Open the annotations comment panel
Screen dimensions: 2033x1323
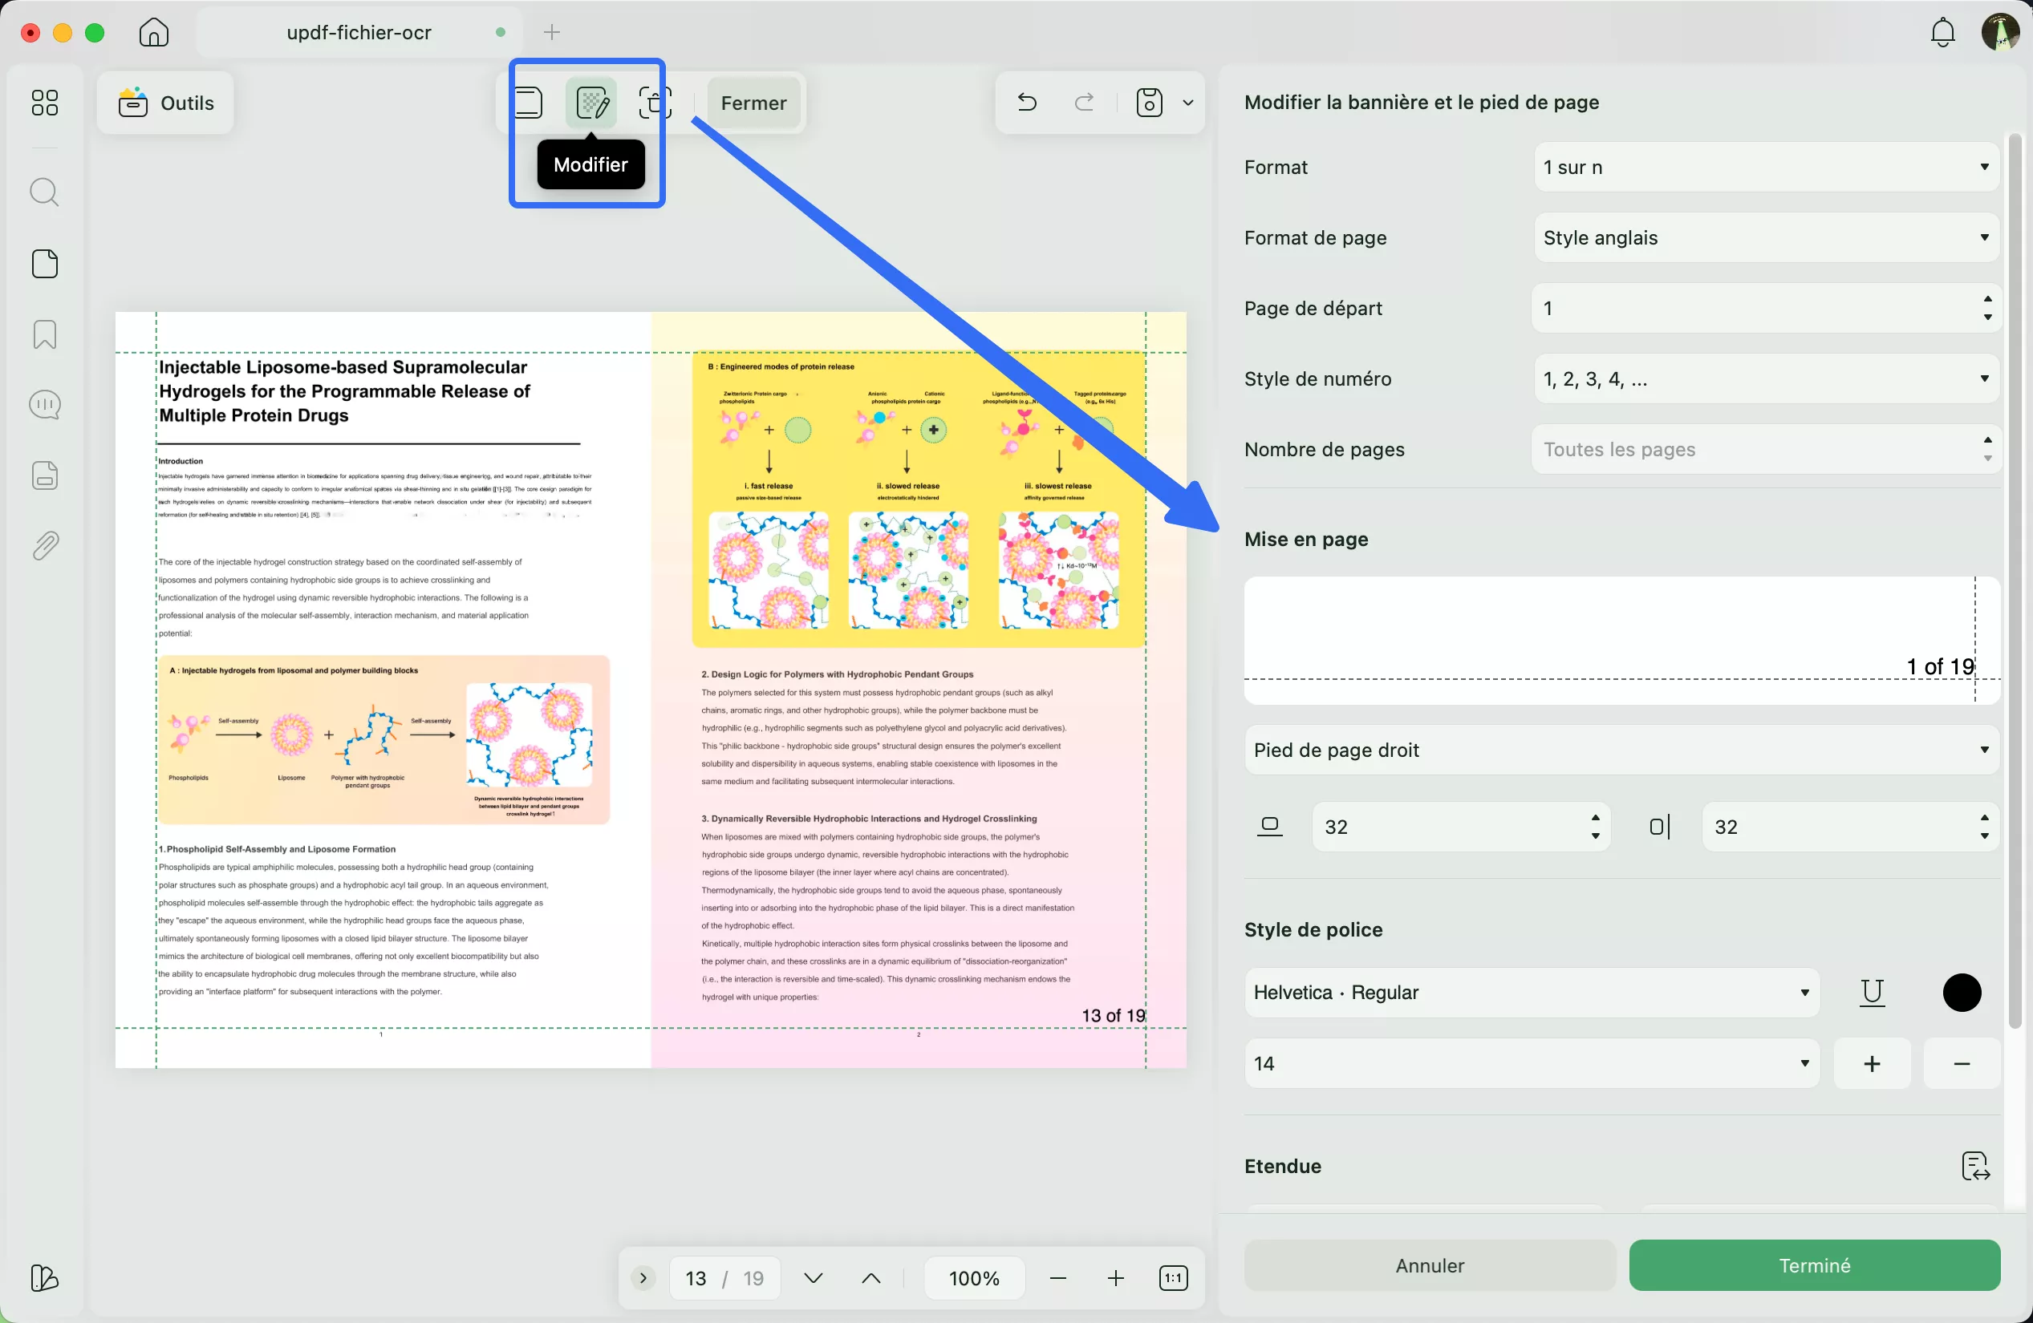click(44, 404)
